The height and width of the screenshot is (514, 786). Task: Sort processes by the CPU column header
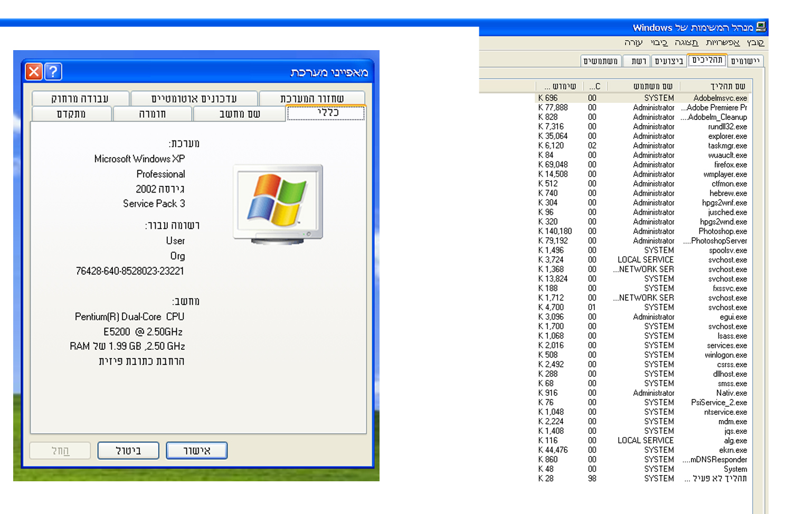coord(594,86)
